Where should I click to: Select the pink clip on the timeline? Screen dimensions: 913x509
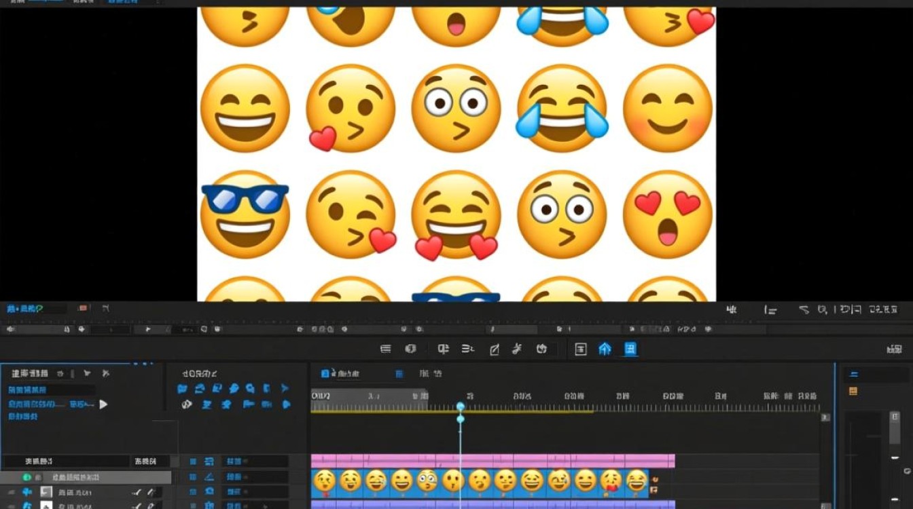click(x=493, y=461)
